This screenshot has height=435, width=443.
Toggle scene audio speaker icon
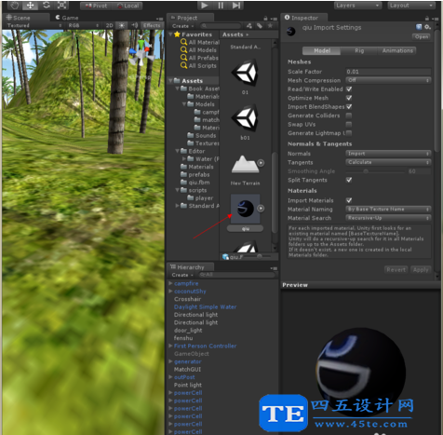click(x=134, y=25)
